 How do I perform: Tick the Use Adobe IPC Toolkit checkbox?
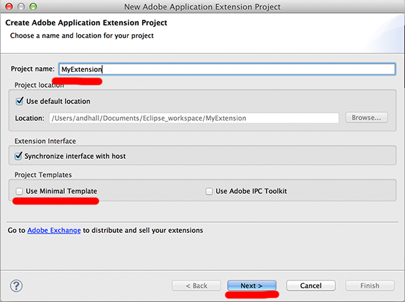pos(209,191)
